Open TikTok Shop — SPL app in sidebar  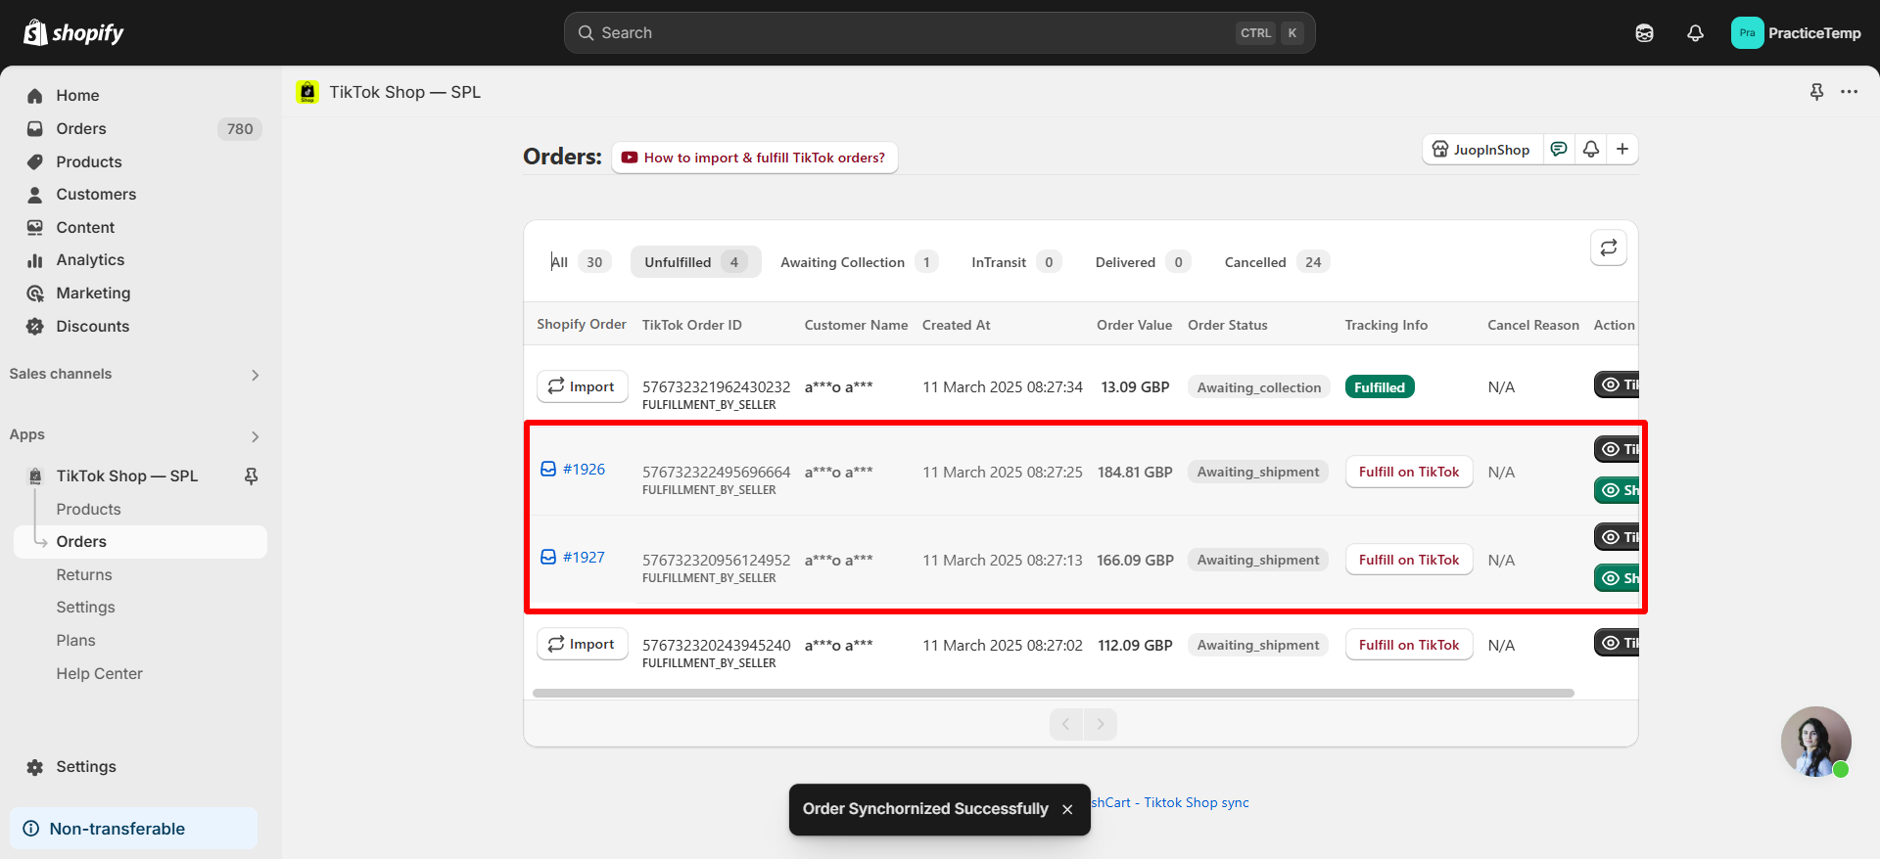point(126,476)
